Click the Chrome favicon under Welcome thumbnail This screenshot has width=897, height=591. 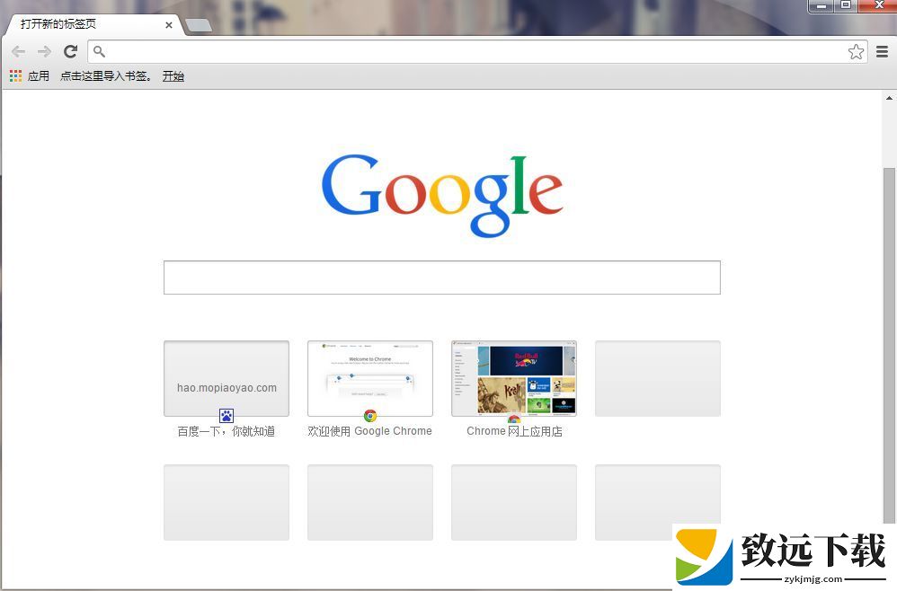click(370, 416)
